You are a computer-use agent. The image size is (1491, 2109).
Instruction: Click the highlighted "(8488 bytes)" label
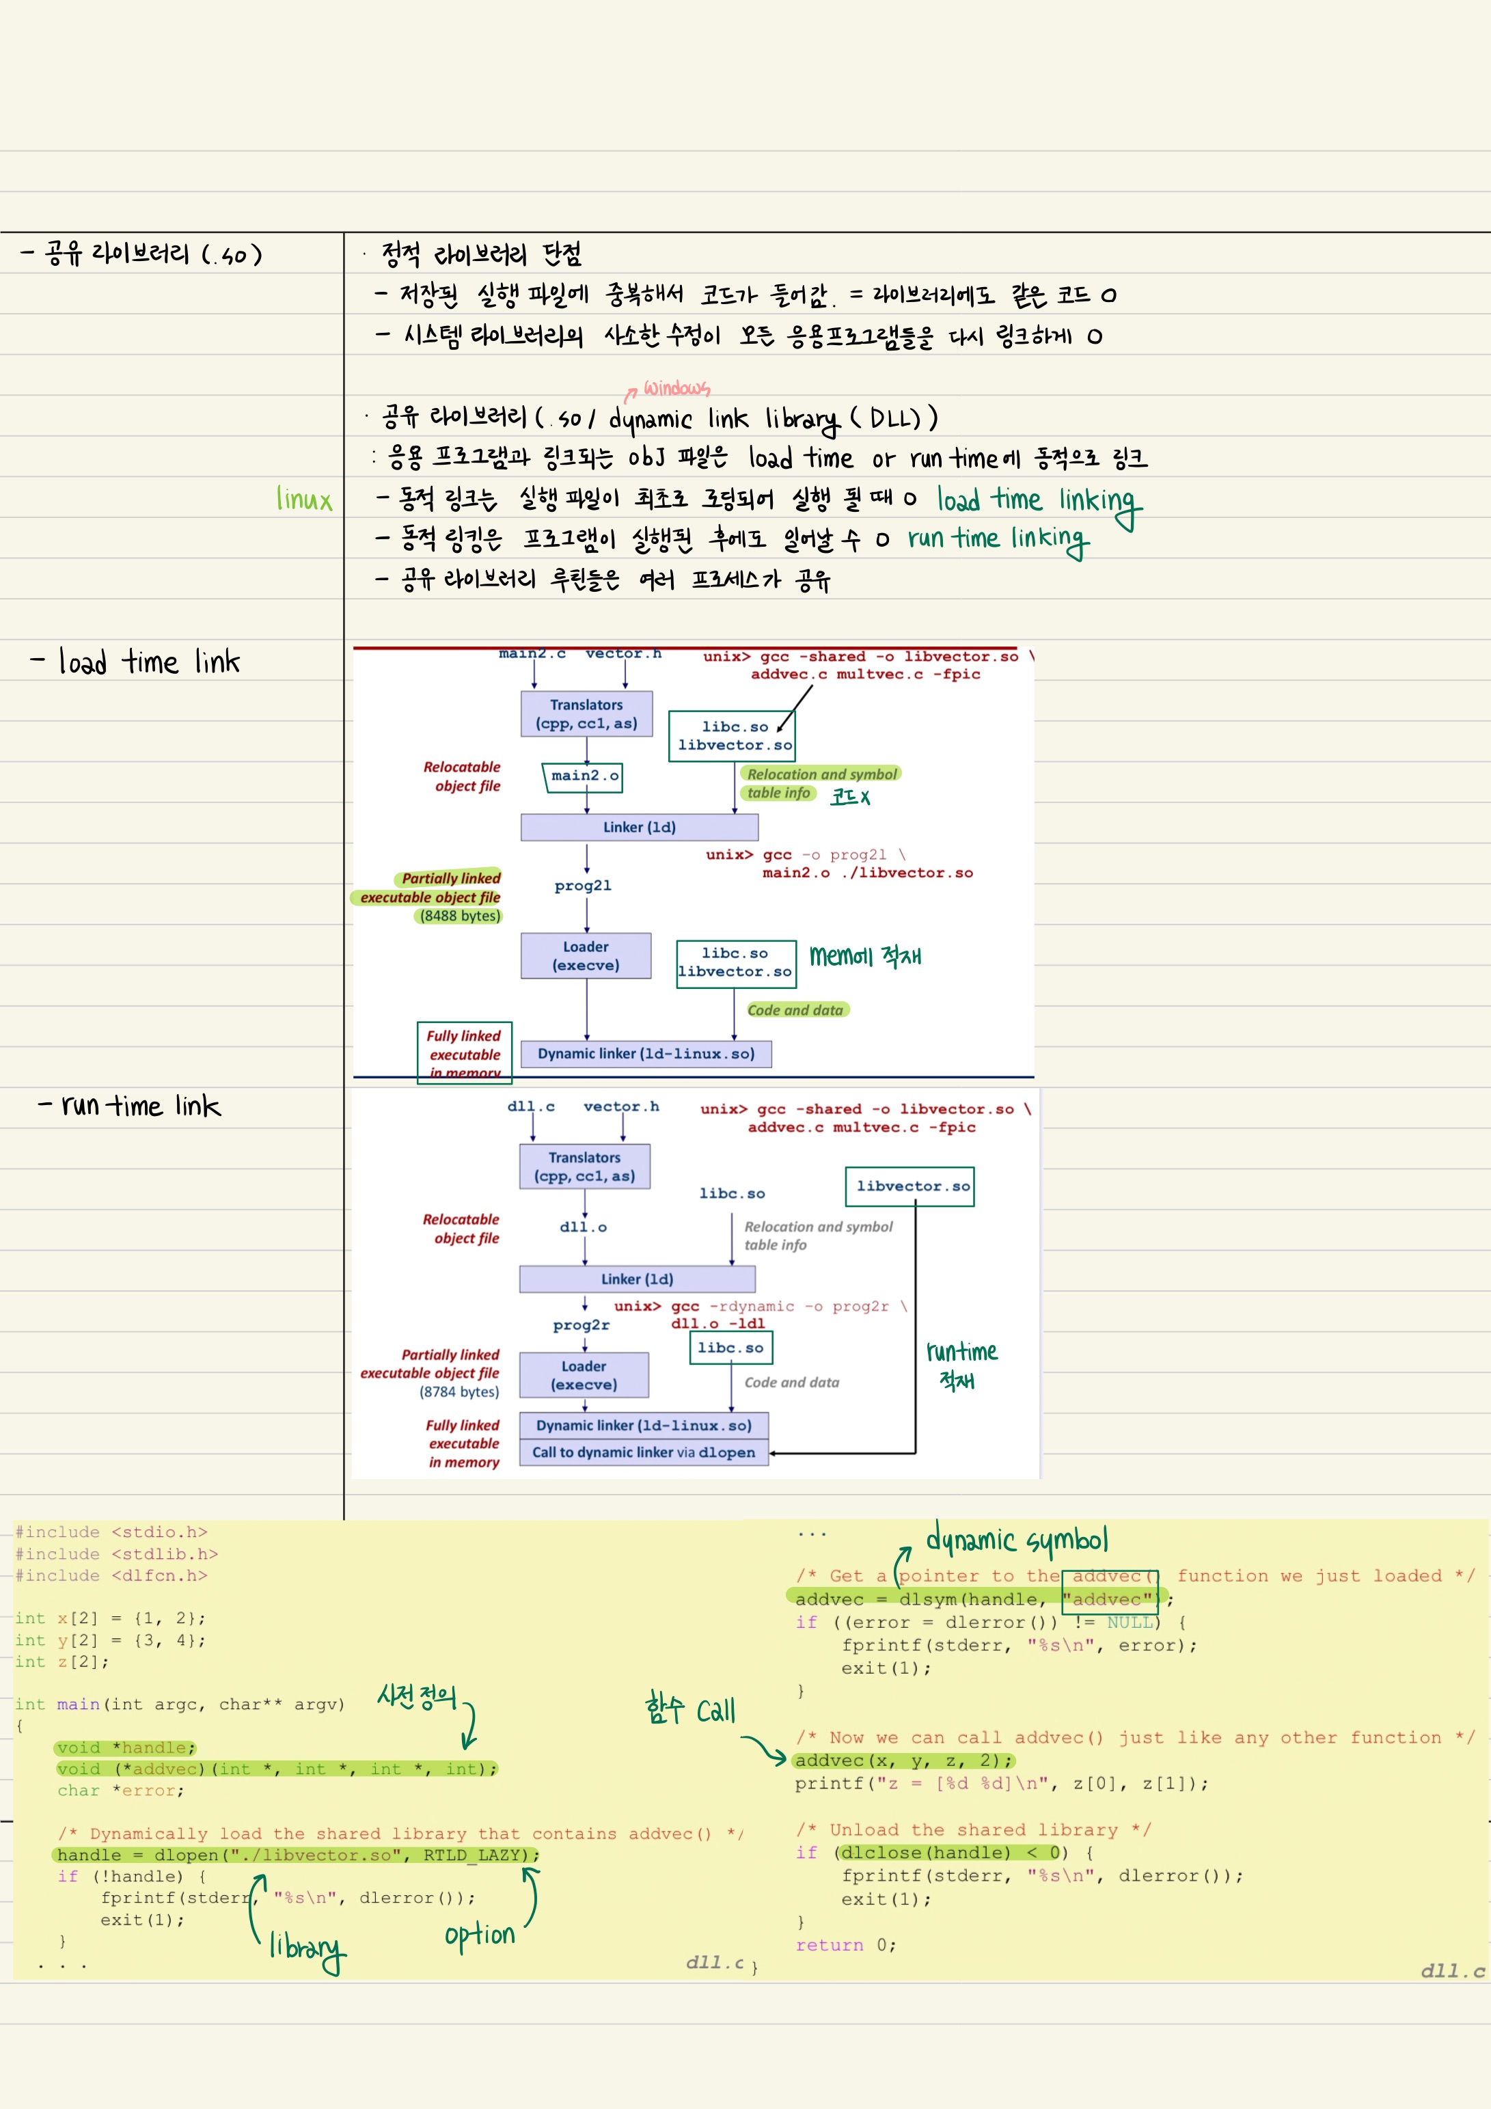click(x=459, y=916)
